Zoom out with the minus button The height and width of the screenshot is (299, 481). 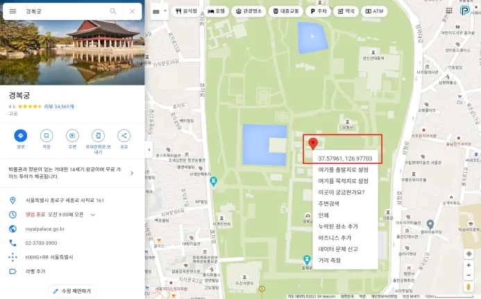469,275
